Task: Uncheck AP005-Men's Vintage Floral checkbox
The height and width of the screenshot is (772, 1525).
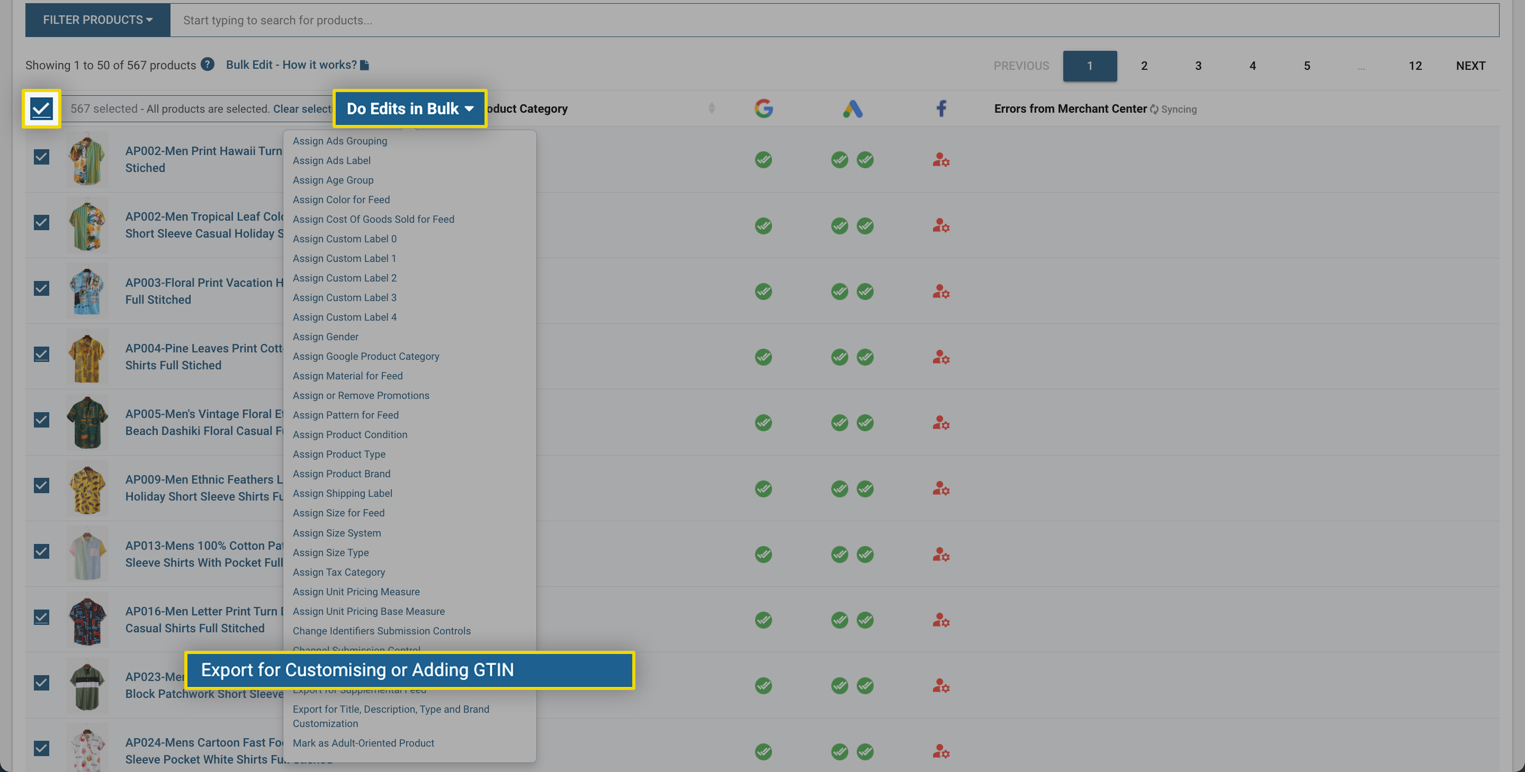Action: pyautogui.click(x=41, y=420)
